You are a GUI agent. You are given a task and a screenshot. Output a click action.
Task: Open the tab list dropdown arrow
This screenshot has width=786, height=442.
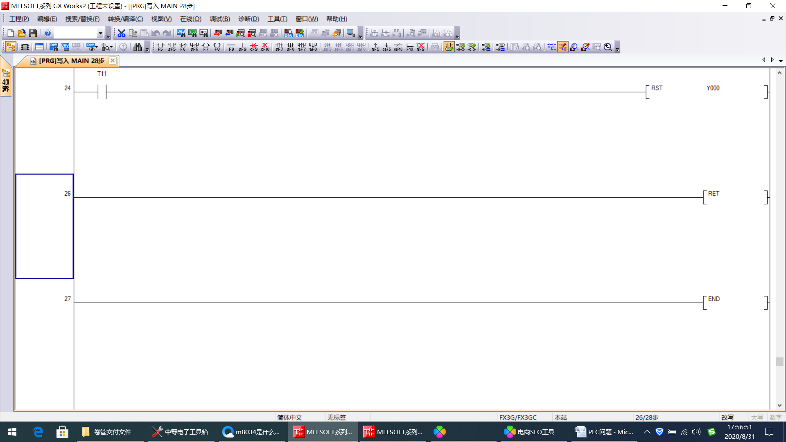click(781, 61)
